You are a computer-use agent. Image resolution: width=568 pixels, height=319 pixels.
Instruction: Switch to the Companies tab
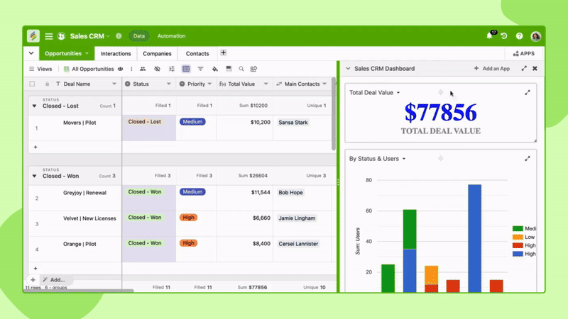[x=157, y=54]
